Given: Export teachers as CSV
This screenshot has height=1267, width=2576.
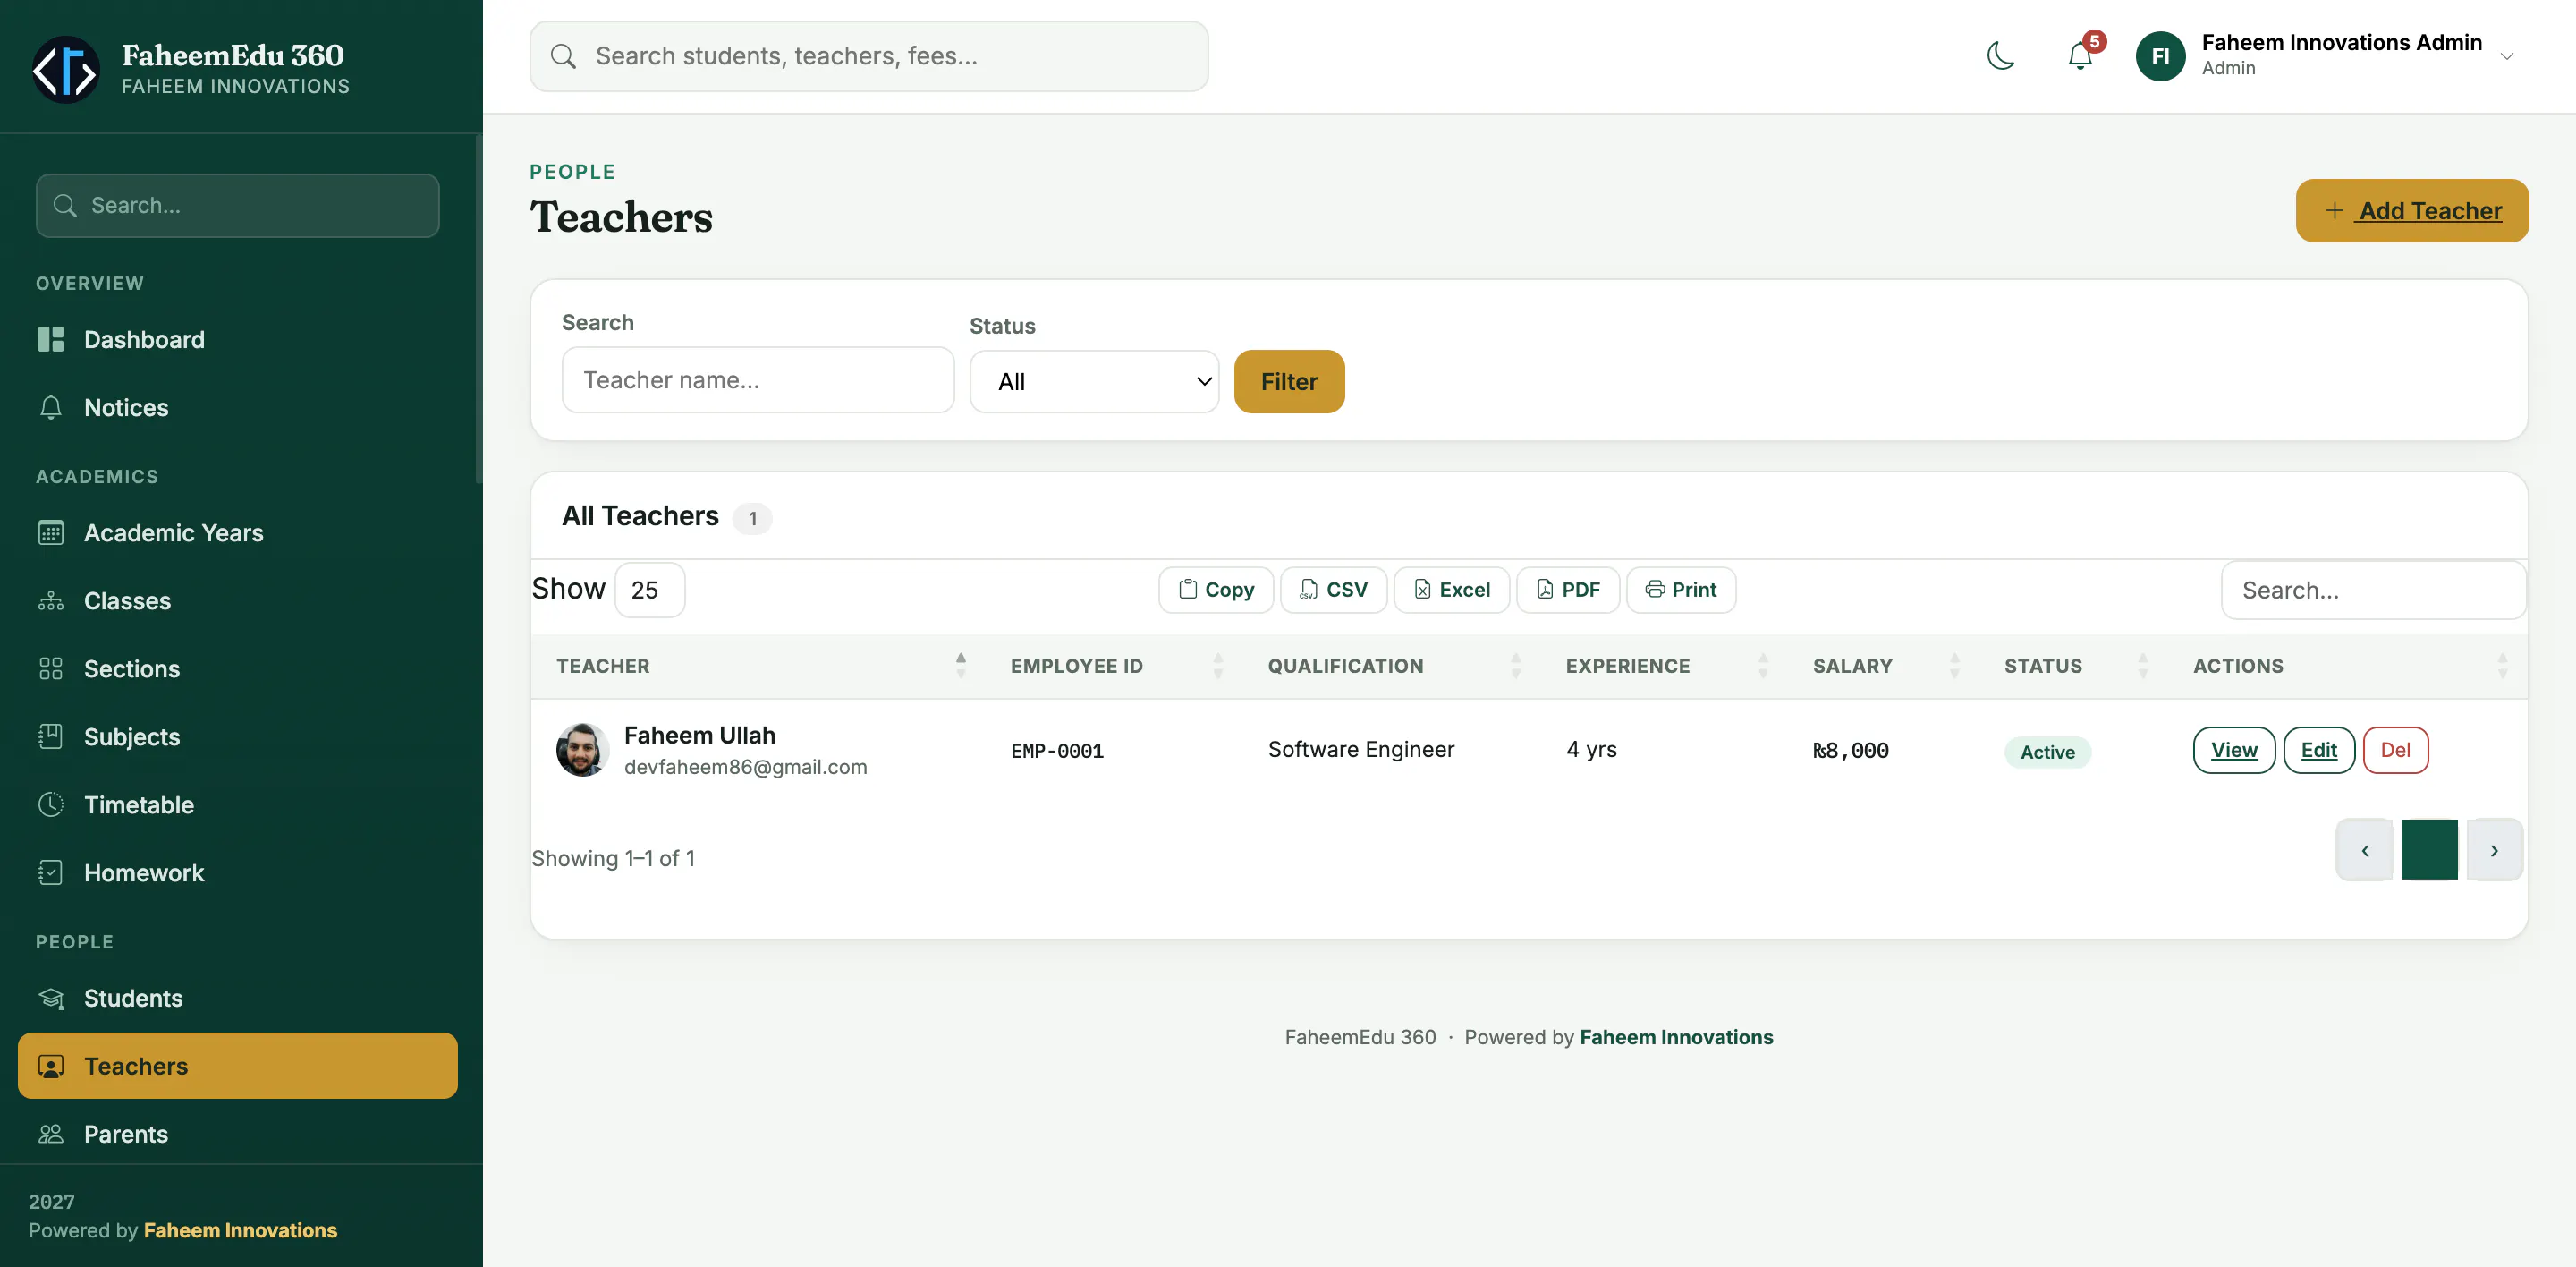Looking at the screenshot, I should tap(1333, 590).
